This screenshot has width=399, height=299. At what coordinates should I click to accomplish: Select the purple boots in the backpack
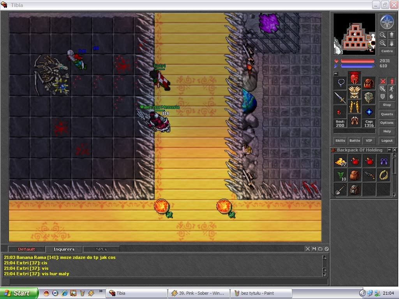point(383,161)
